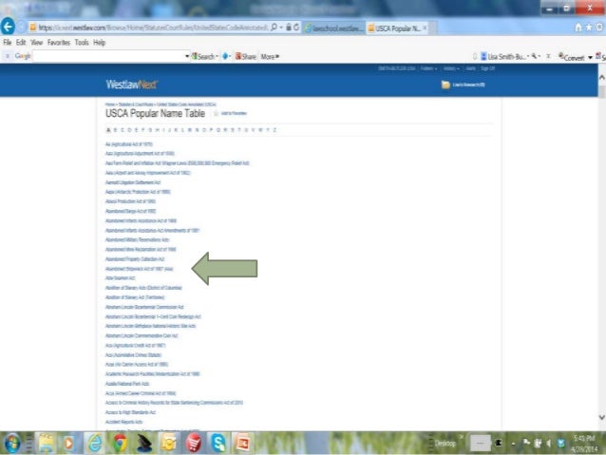This screenshot has width=606, height=455.
Task: Click the red shopping cart taskbar icon
Action: [194, 443]
